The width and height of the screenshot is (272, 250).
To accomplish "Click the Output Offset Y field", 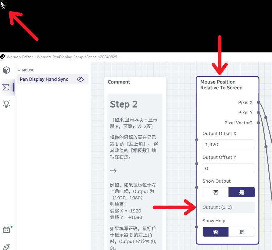I will [x=228, y=168].
